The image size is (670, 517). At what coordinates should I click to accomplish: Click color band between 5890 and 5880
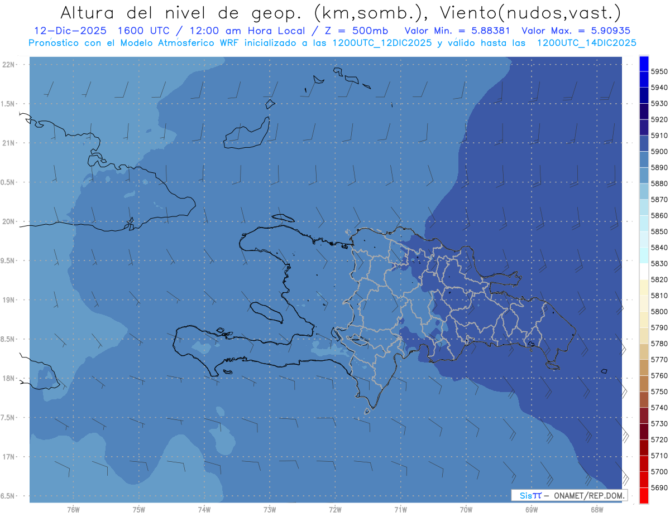[x=644, y=176]
